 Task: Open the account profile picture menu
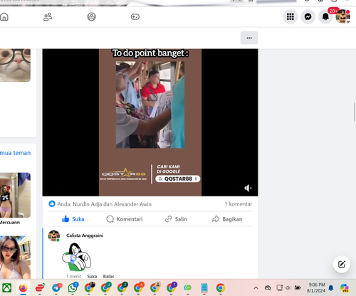(342, 16)
